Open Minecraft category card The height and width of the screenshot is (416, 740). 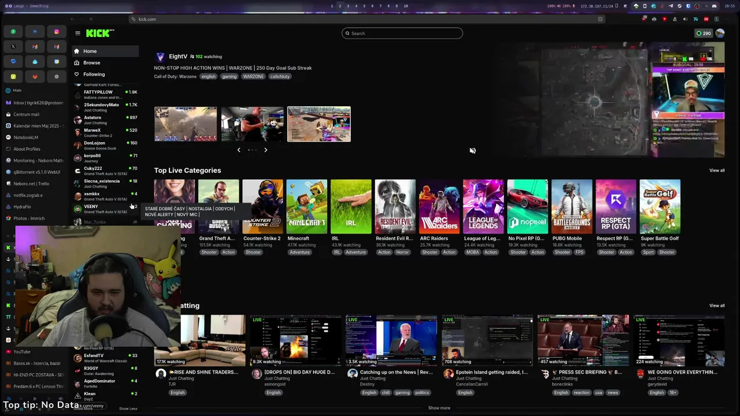pyautogui.click(x=307, y=206)
